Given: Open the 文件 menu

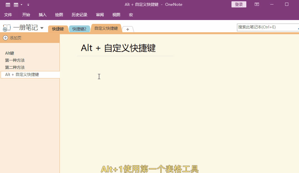Looking at the screenshot, I should (x=8, y=15).
